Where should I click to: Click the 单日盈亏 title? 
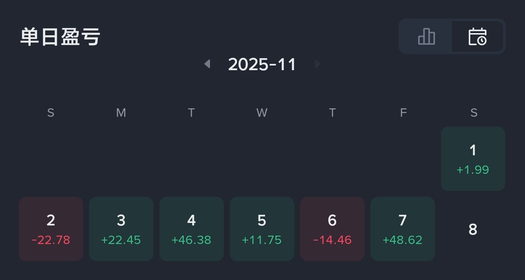60,37
